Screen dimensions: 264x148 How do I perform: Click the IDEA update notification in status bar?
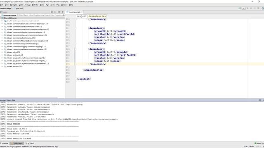pyautogui.click(x=29, y=146)
